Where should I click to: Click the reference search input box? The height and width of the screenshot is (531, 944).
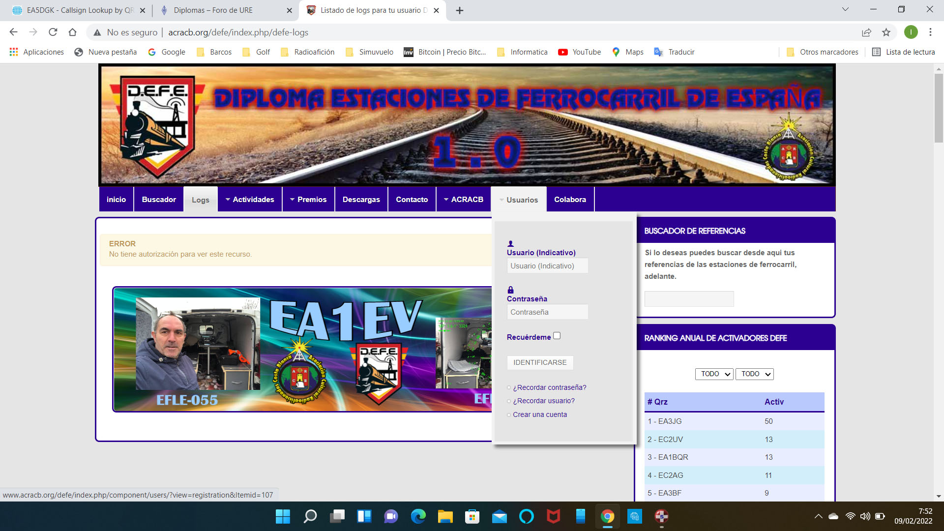coord(689,299)
